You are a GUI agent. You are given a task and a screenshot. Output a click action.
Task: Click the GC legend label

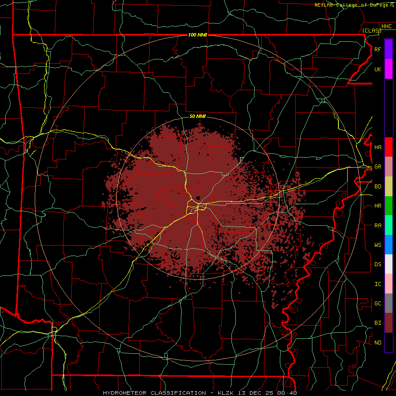378,304
